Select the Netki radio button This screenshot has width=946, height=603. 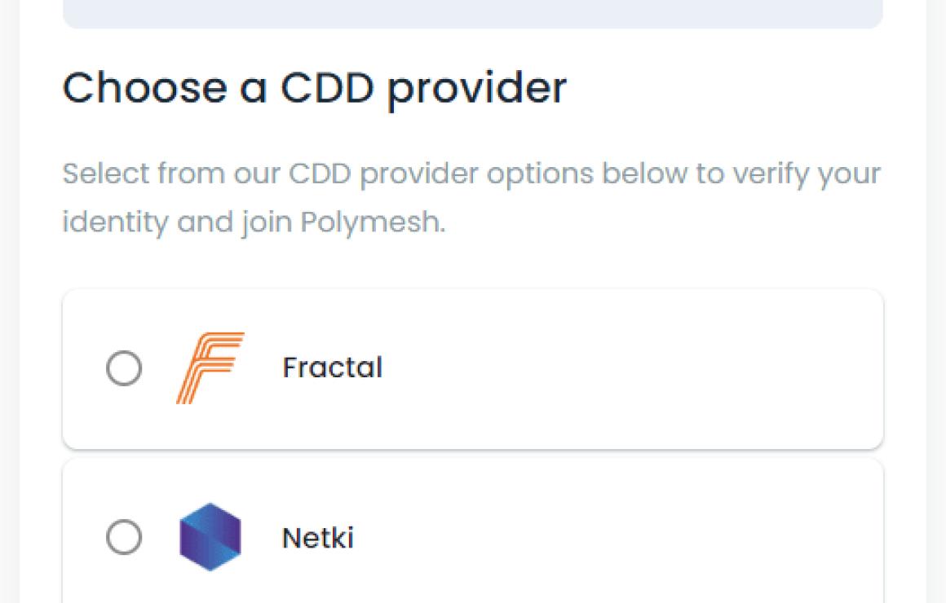coord(124,537)
